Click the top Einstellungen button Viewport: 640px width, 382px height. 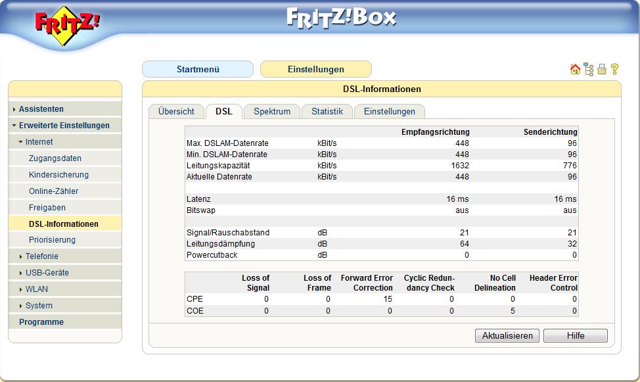[316, 69]
